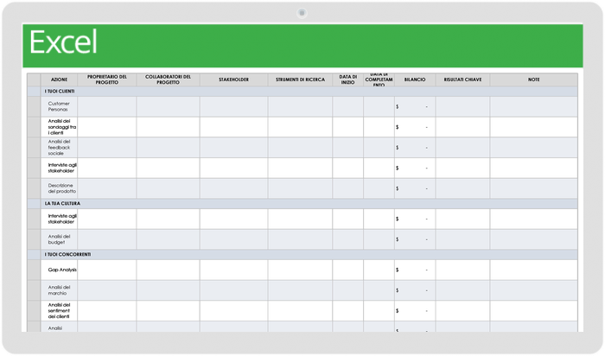The height and width of the screenshot is (356, 605).
Task: Click the Excel title in green banner
Action: [x=63, y=42]
